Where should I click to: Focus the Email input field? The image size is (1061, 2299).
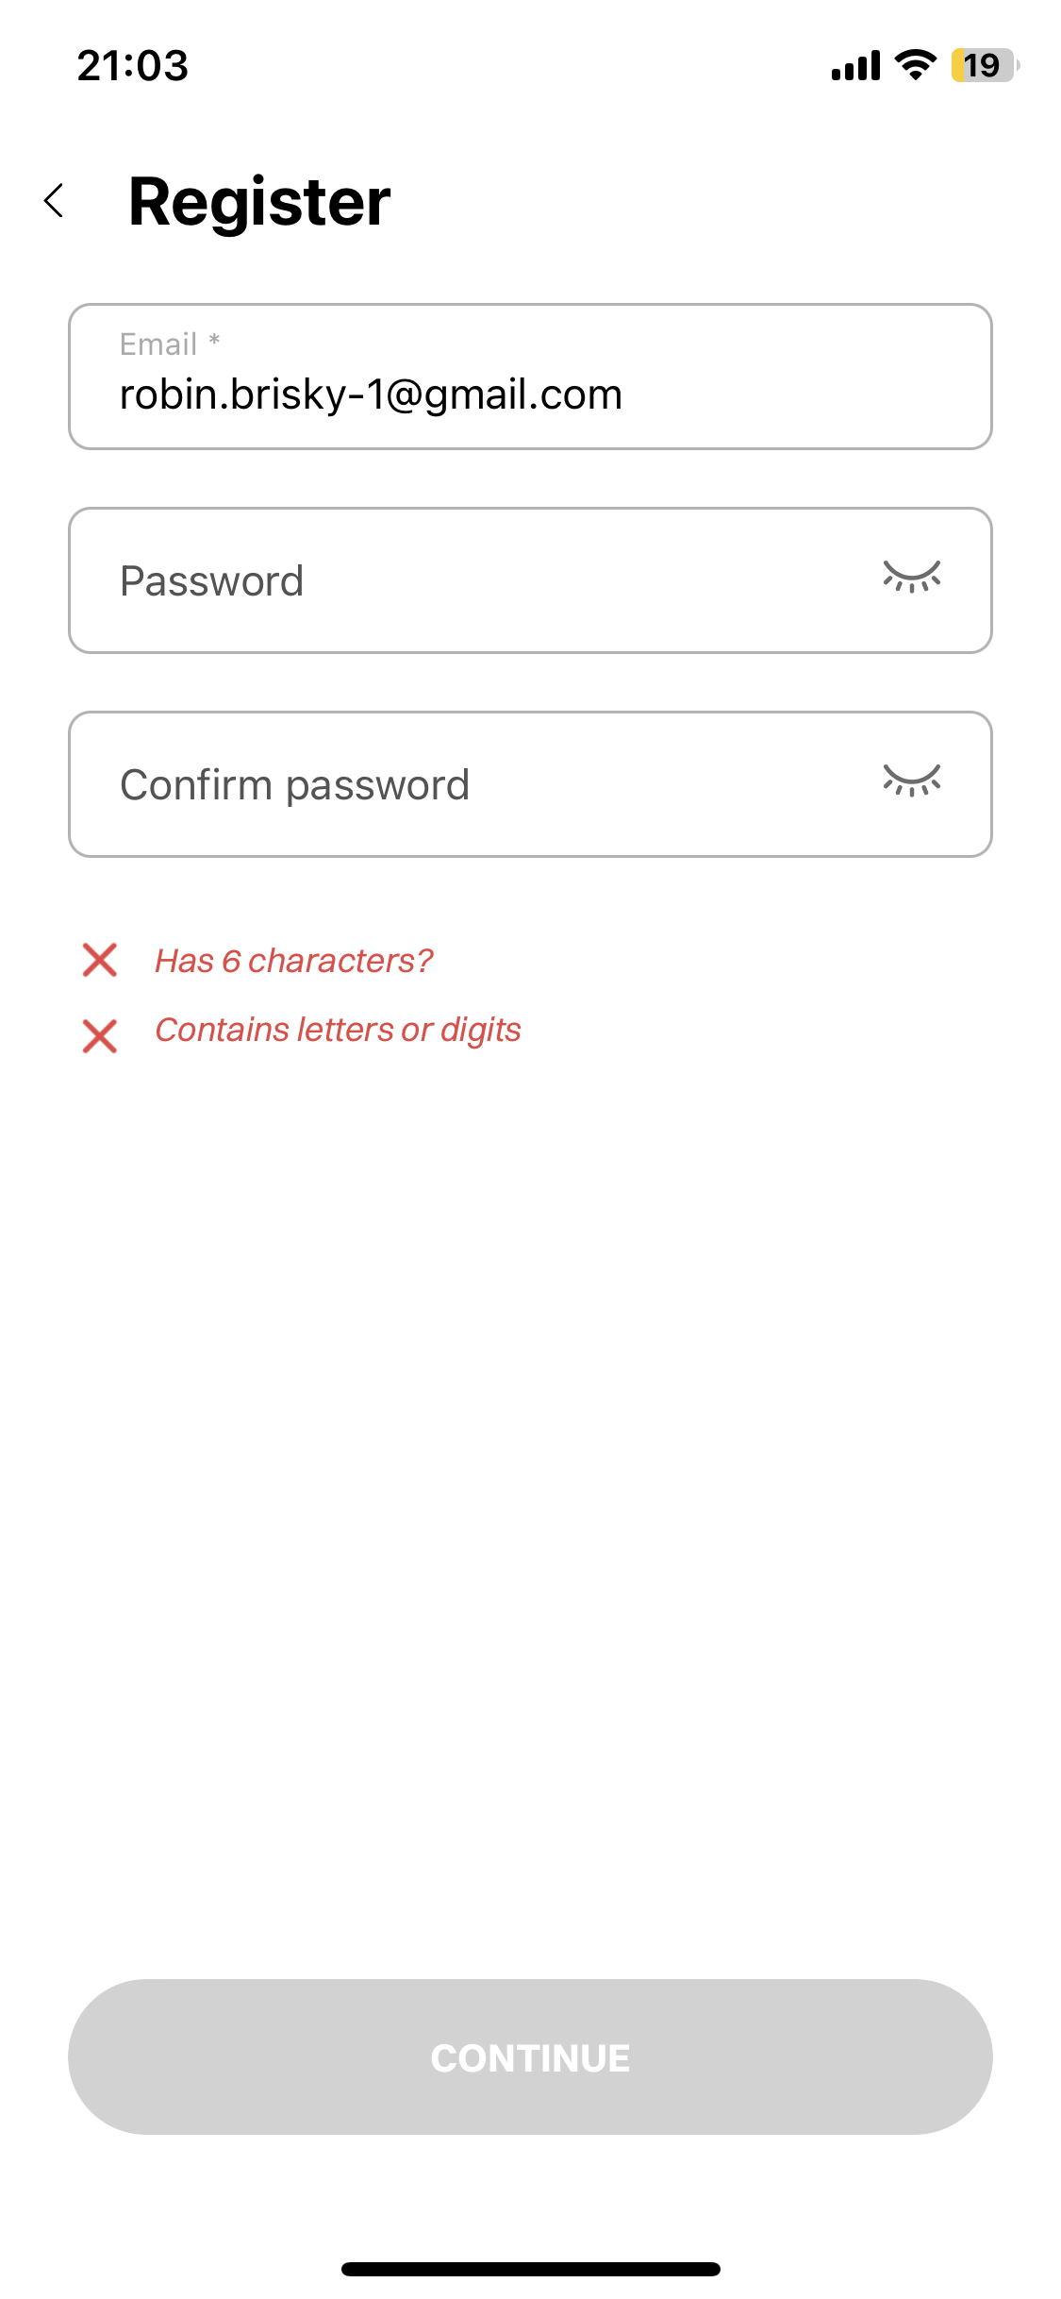coord(530,377)
